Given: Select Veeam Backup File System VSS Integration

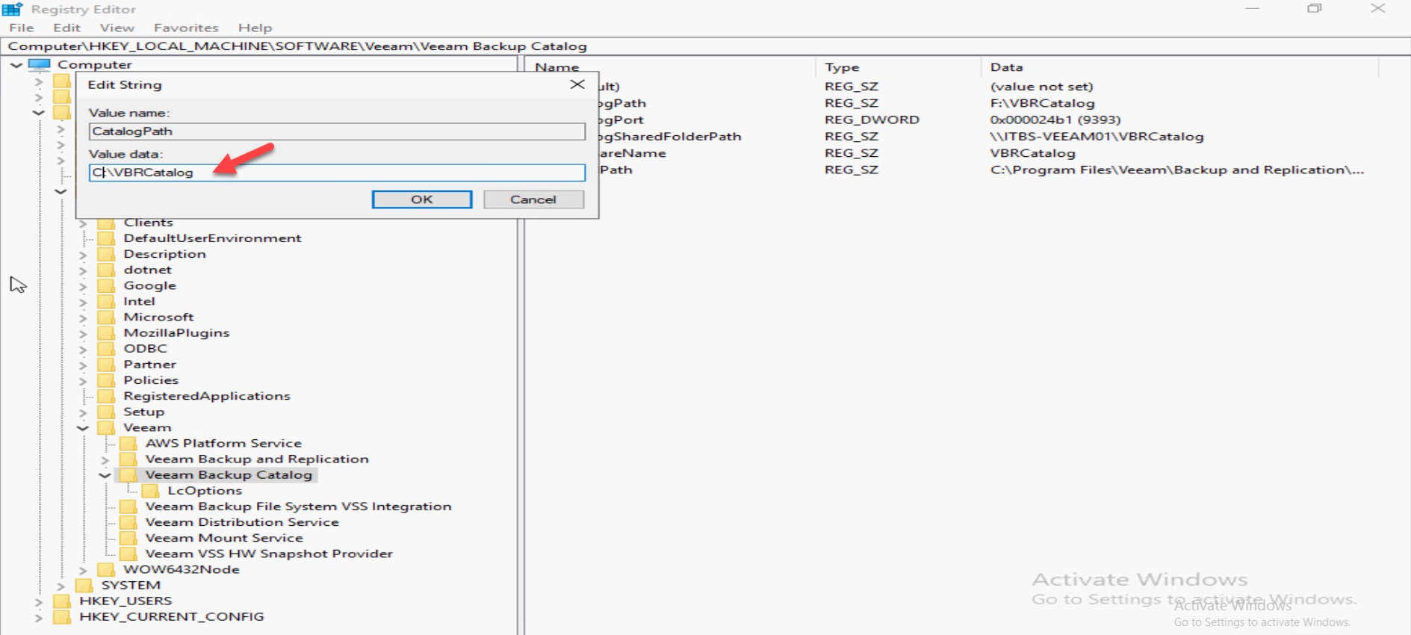Looking at the screenshot, I should click(298, 507).
